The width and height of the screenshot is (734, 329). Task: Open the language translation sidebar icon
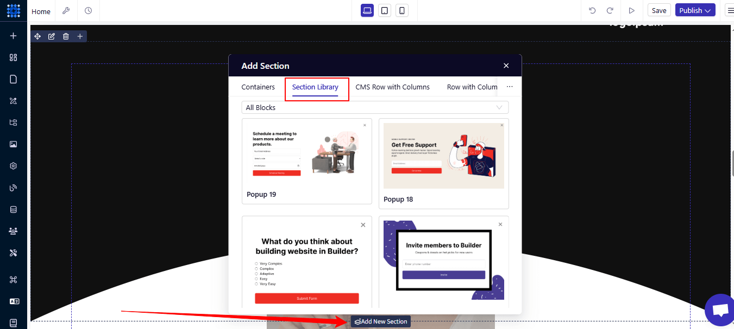click(x=14, y=301)
